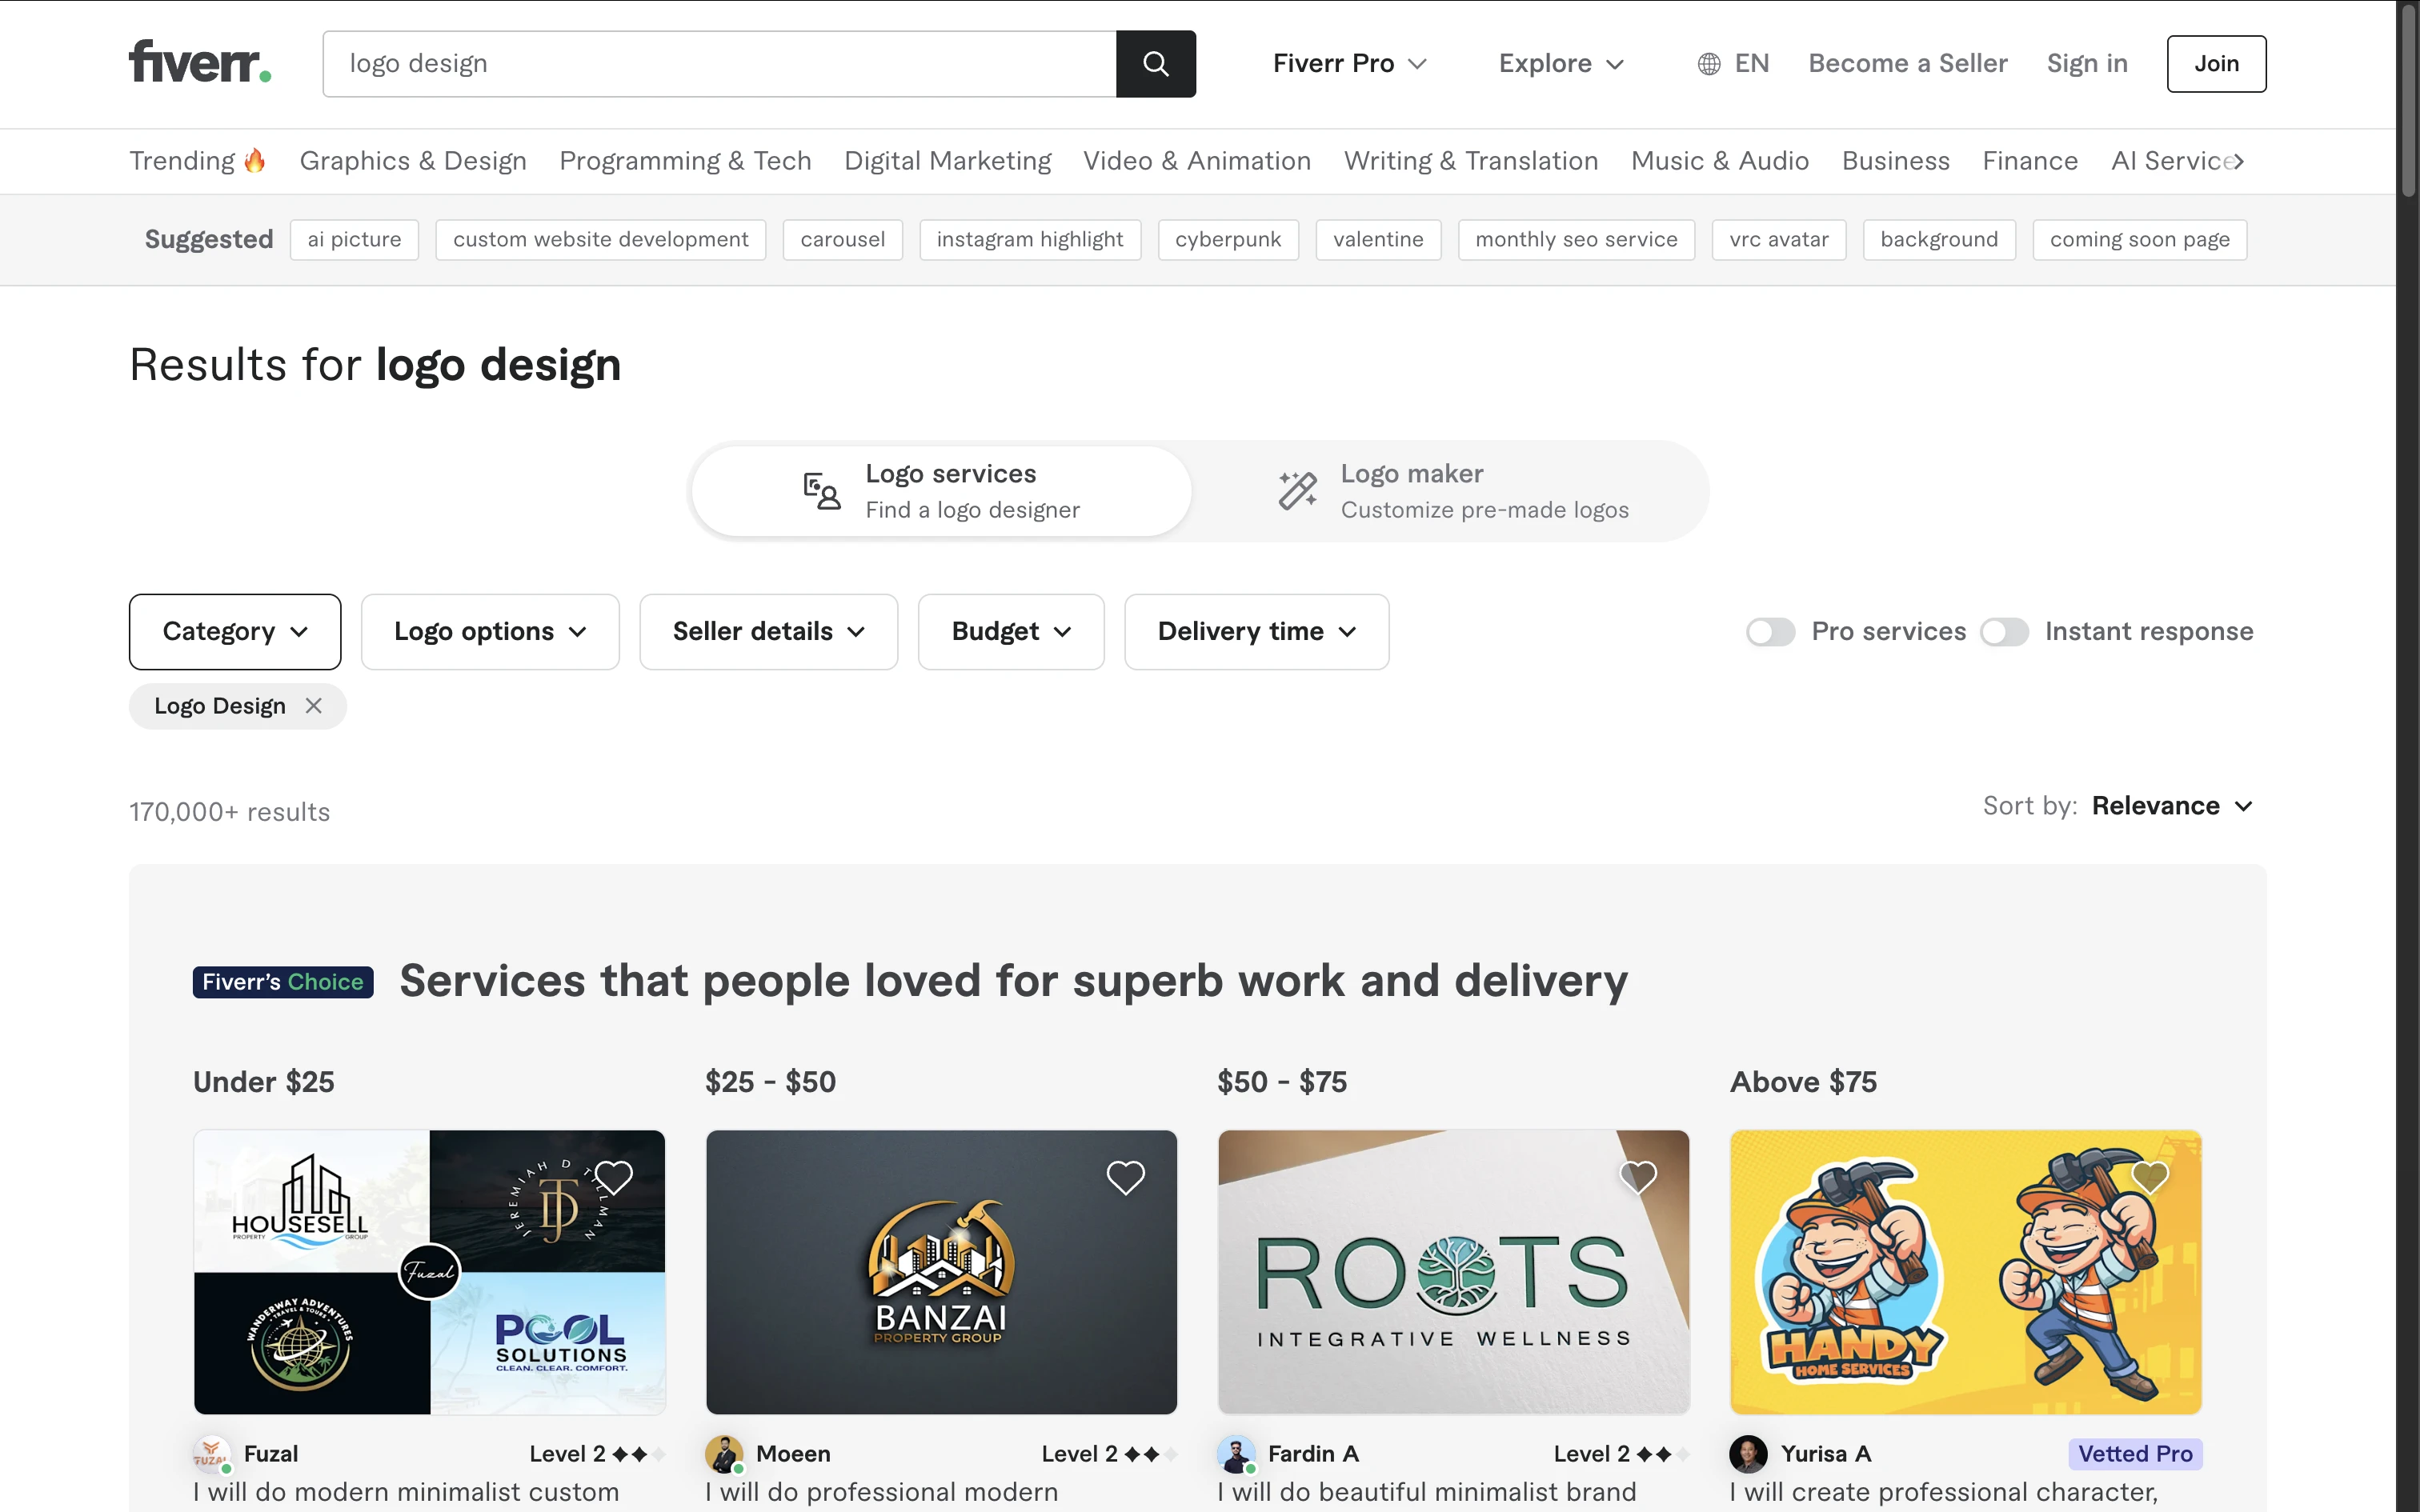The width and height of the screenshot is (2420, 1512).
Task: Select the Logo services option
Action: 940,490
